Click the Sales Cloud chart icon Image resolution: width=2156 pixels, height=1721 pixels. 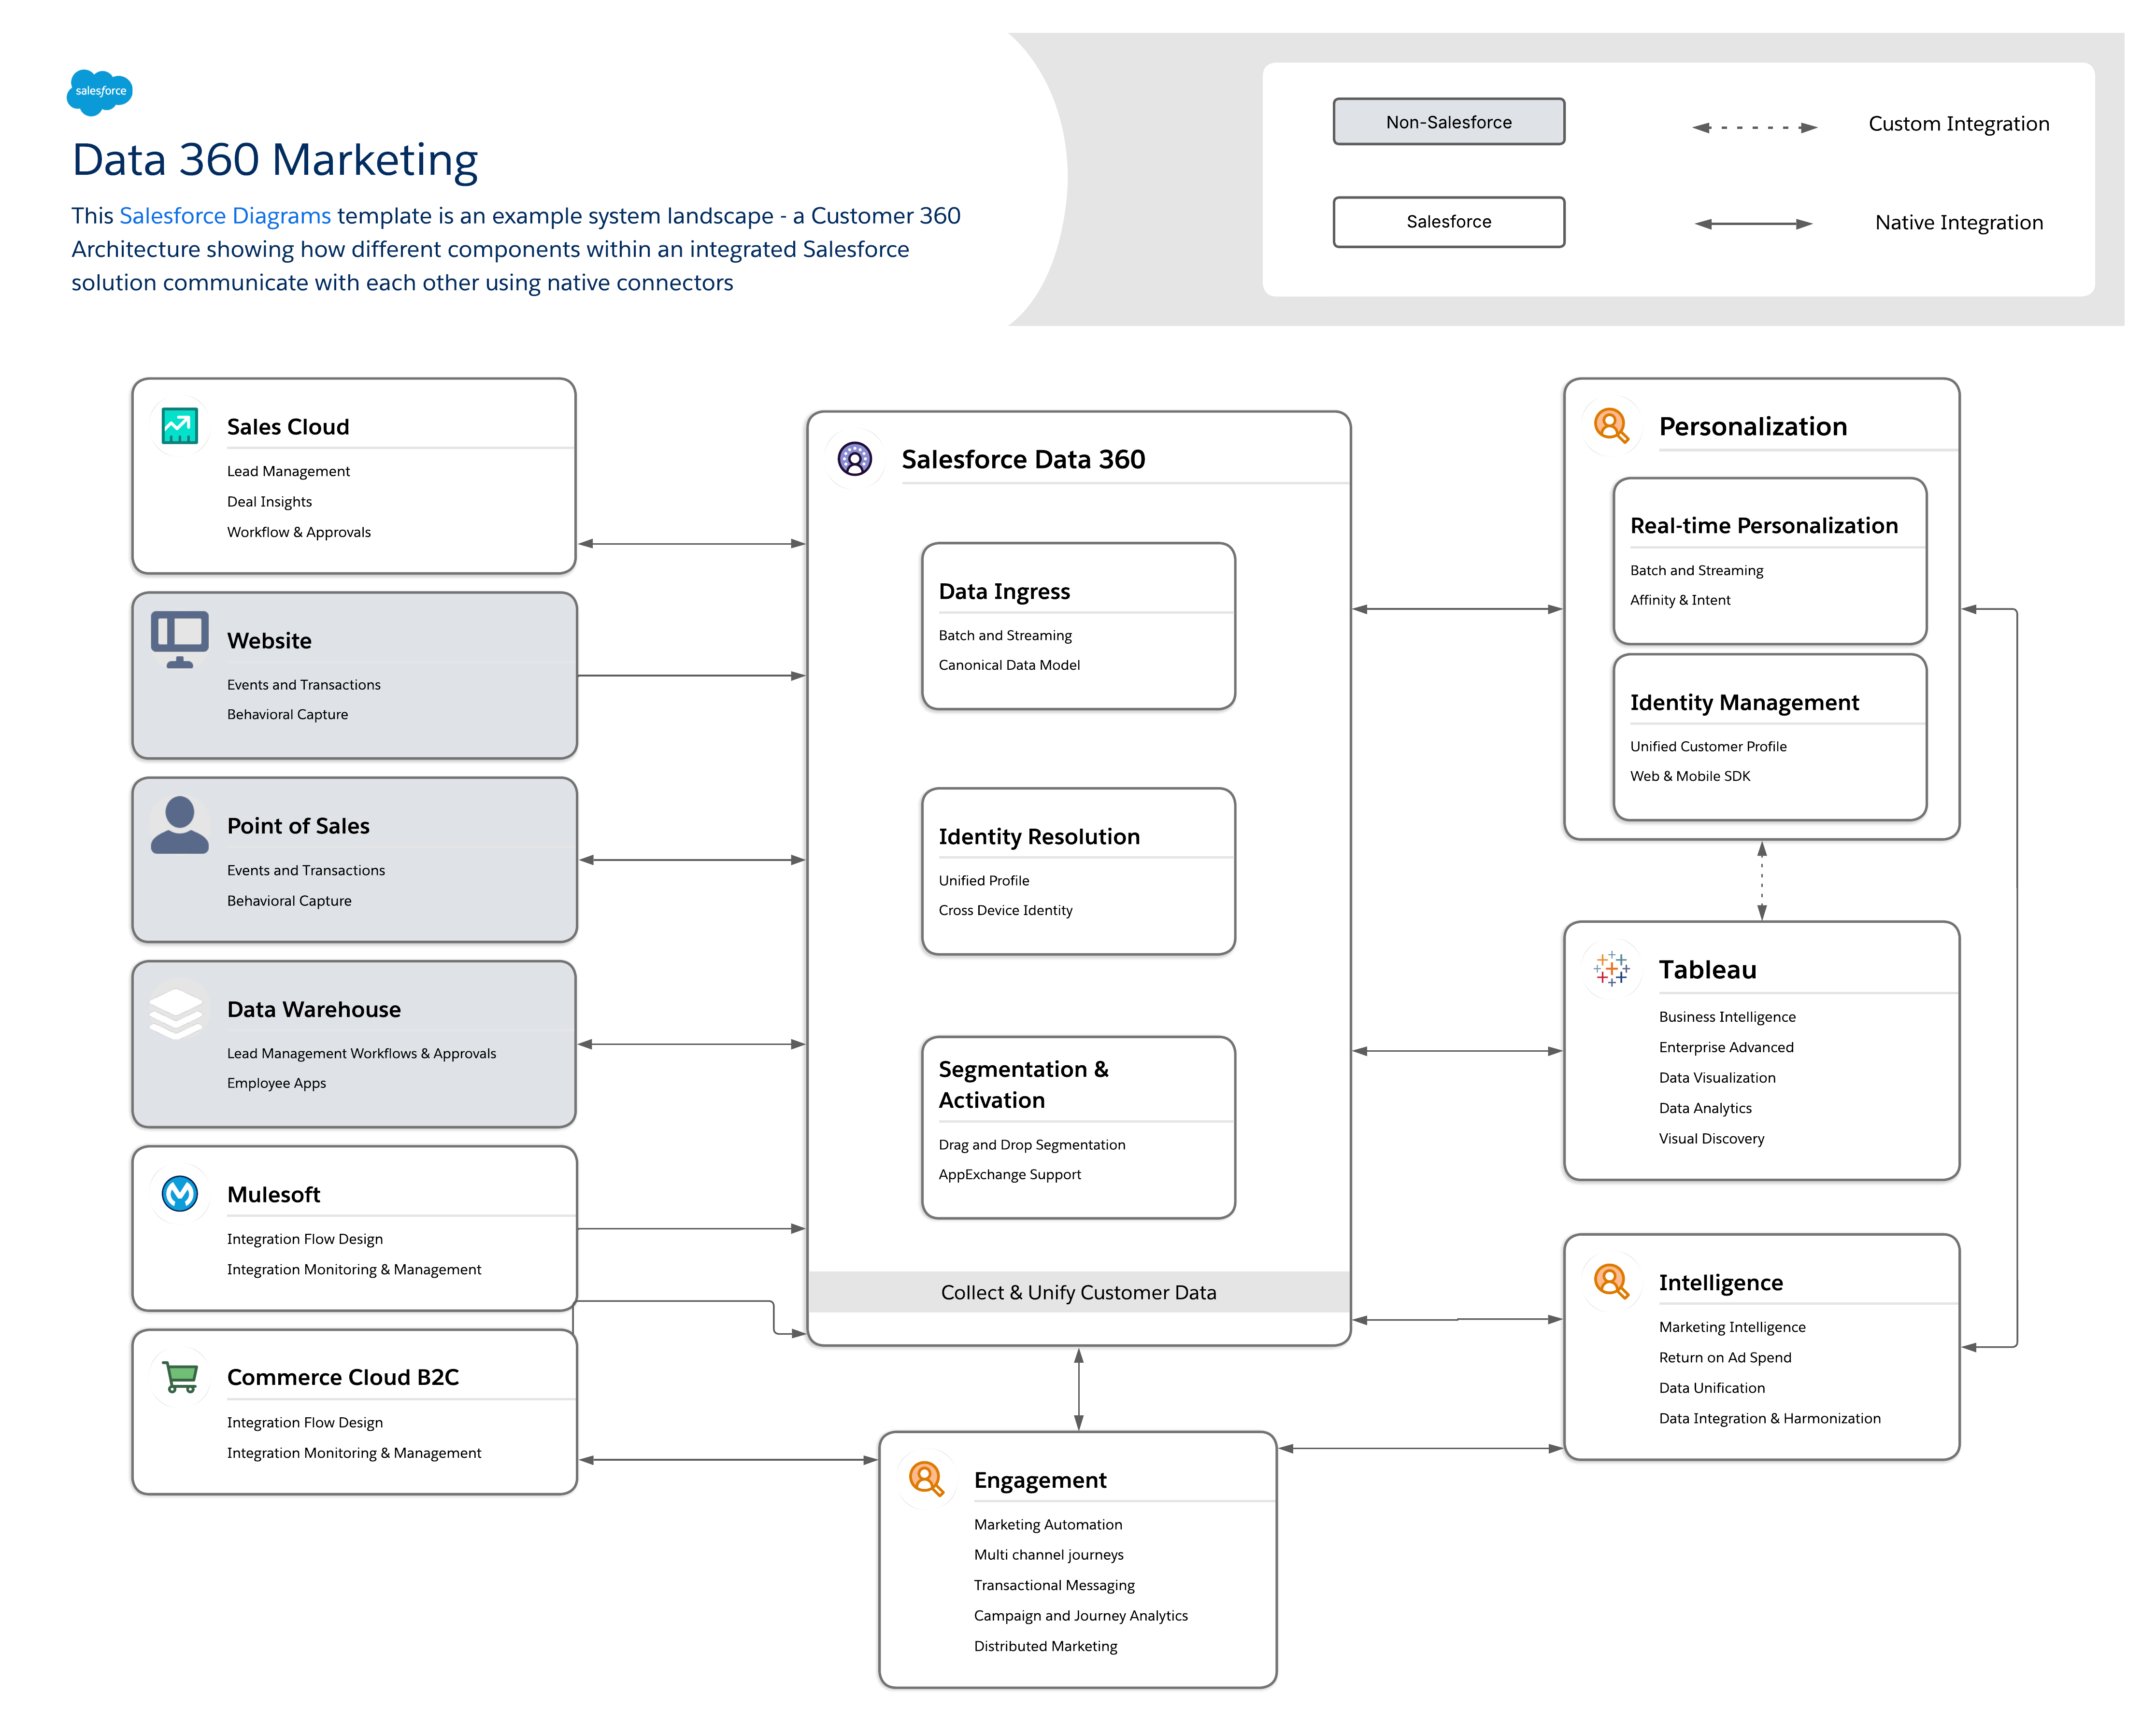coord(180,427)
